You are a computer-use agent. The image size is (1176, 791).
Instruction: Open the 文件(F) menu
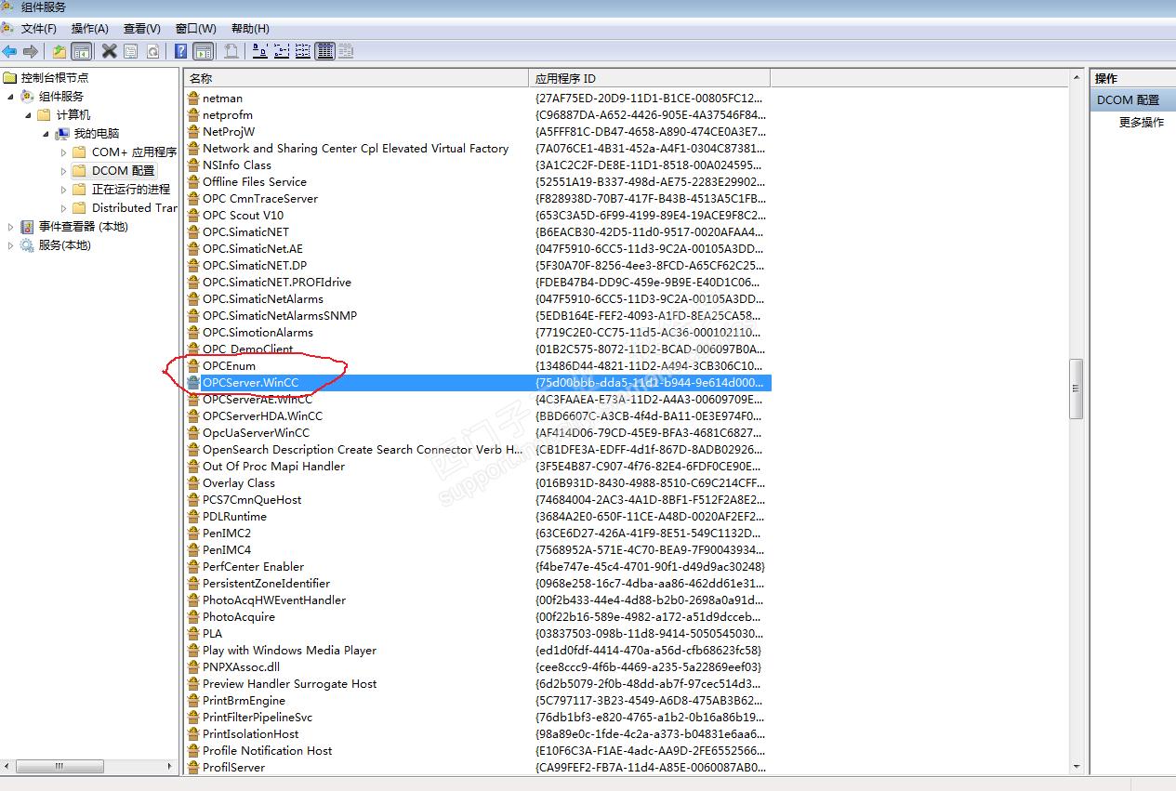point(38,29)
